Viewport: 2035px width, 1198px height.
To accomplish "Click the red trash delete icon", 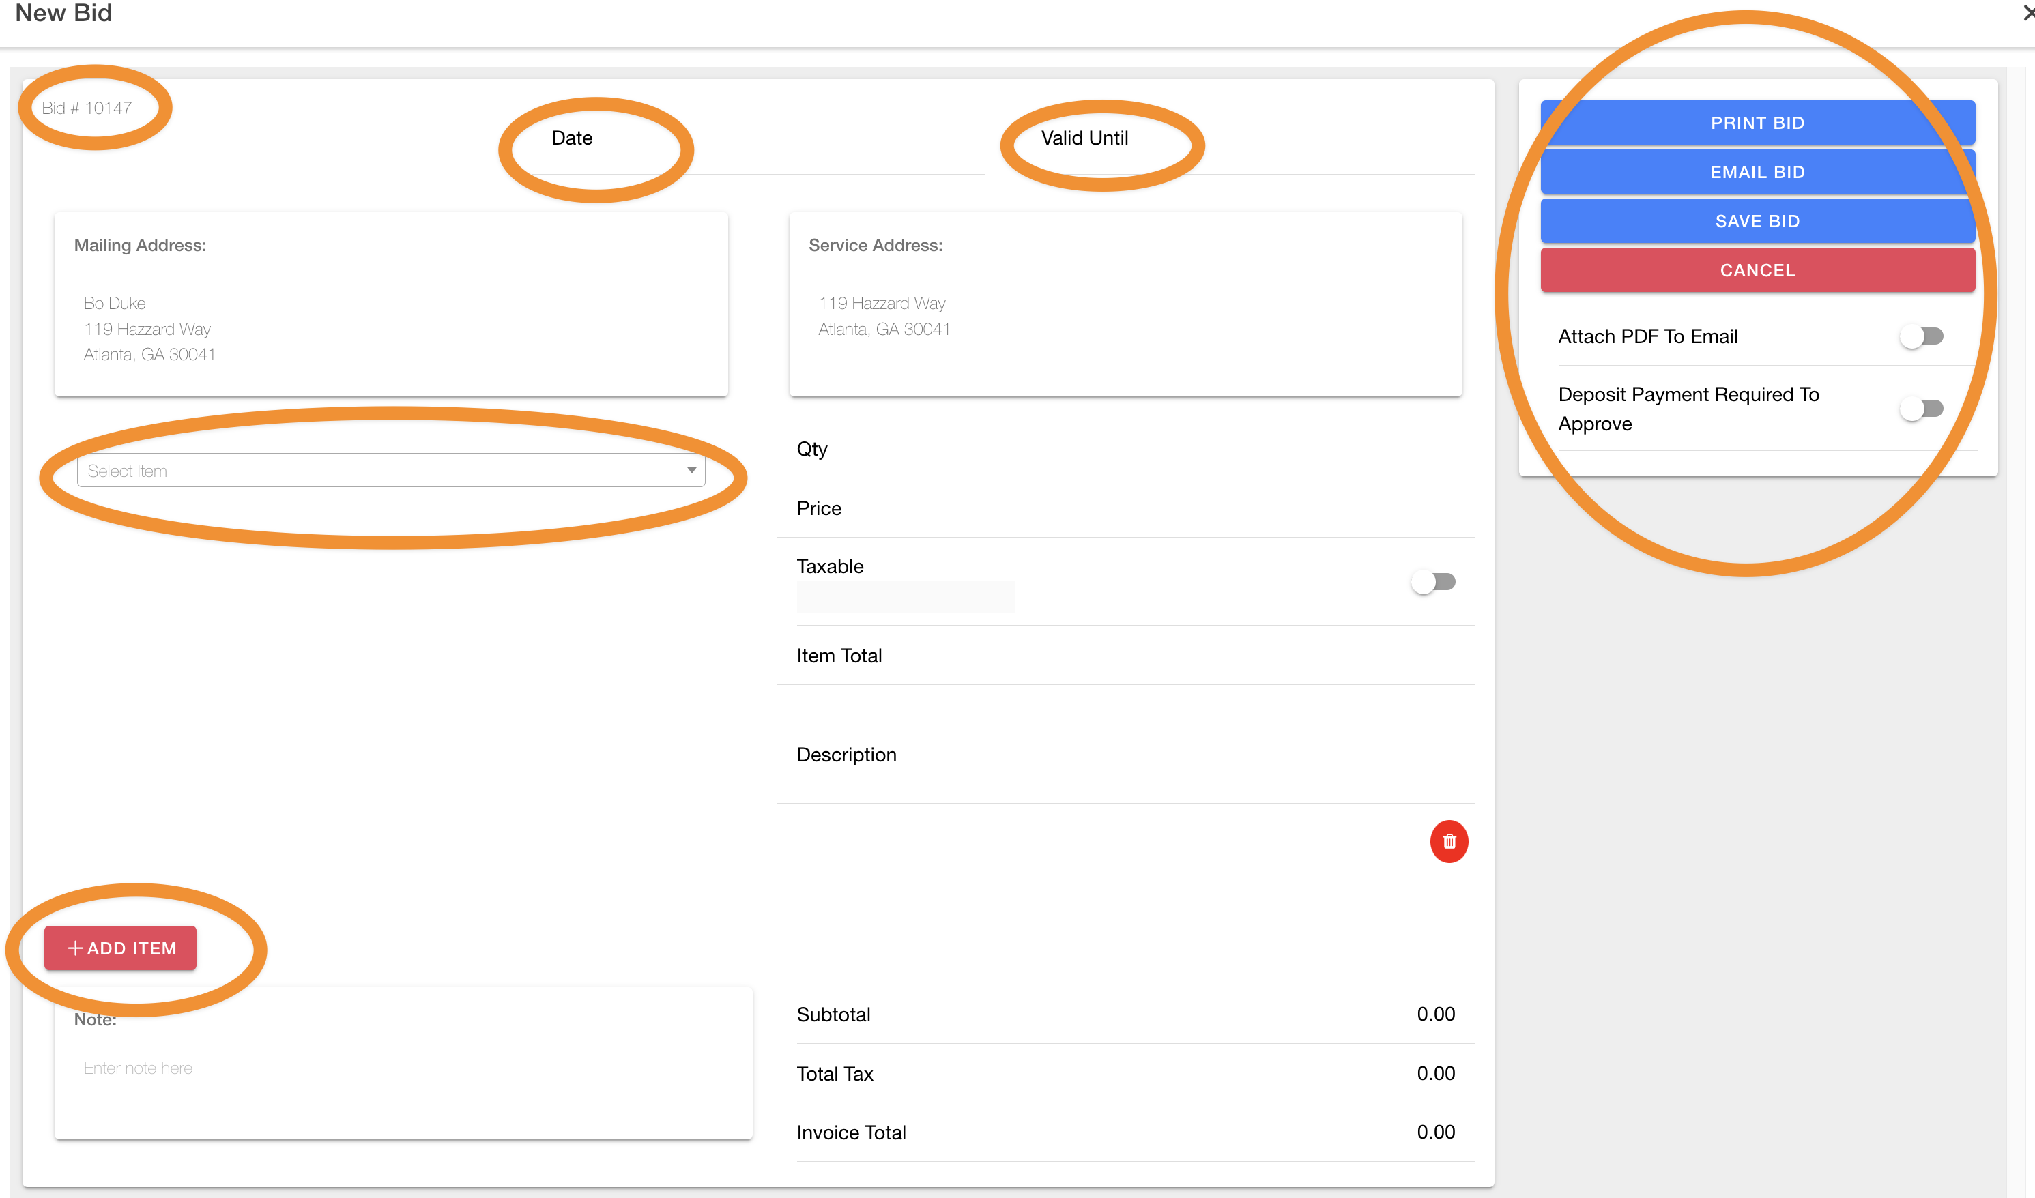I will click(1449, 841).
